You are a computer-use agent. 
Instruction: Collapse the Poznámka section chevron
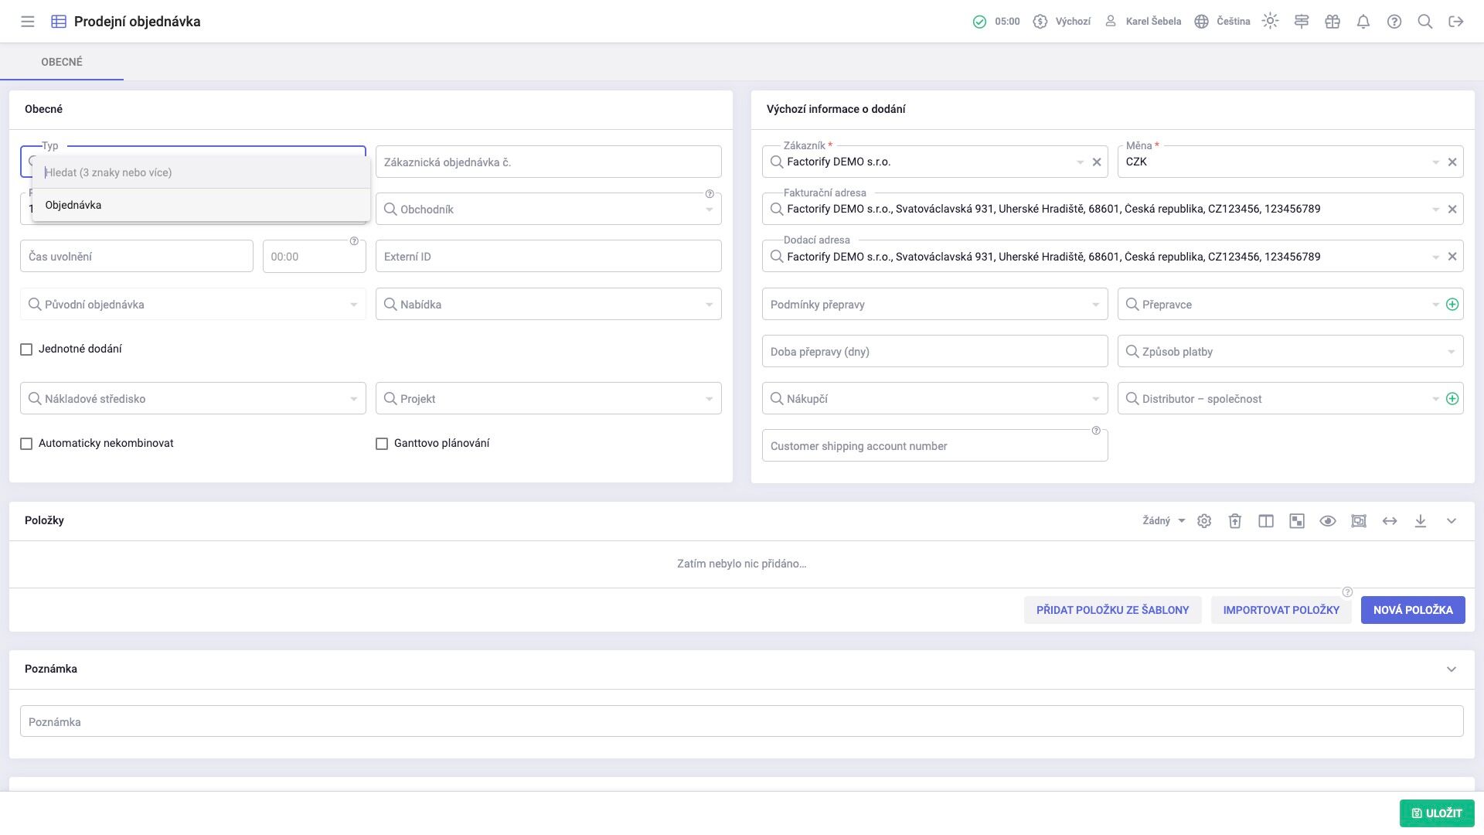(x=1451, y=670)
